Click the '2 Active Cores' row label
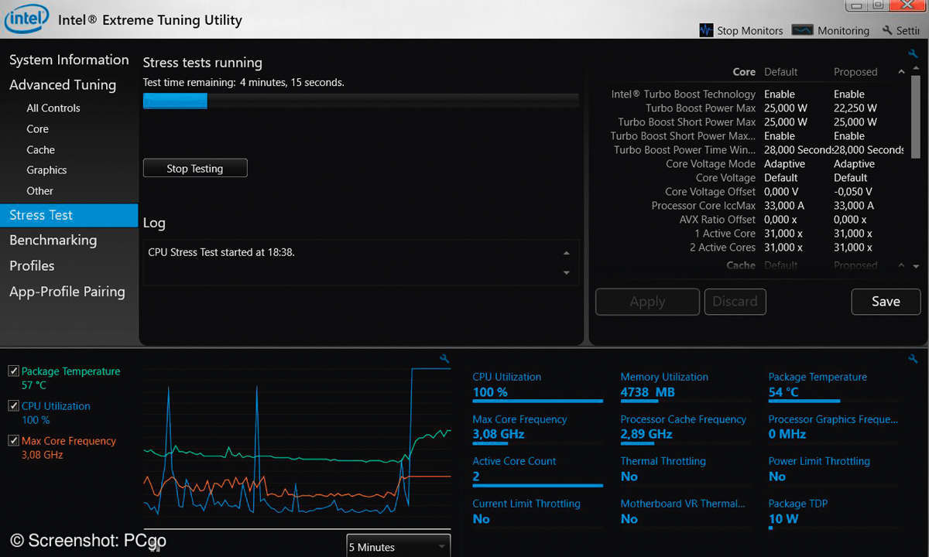 coord(722,248)
